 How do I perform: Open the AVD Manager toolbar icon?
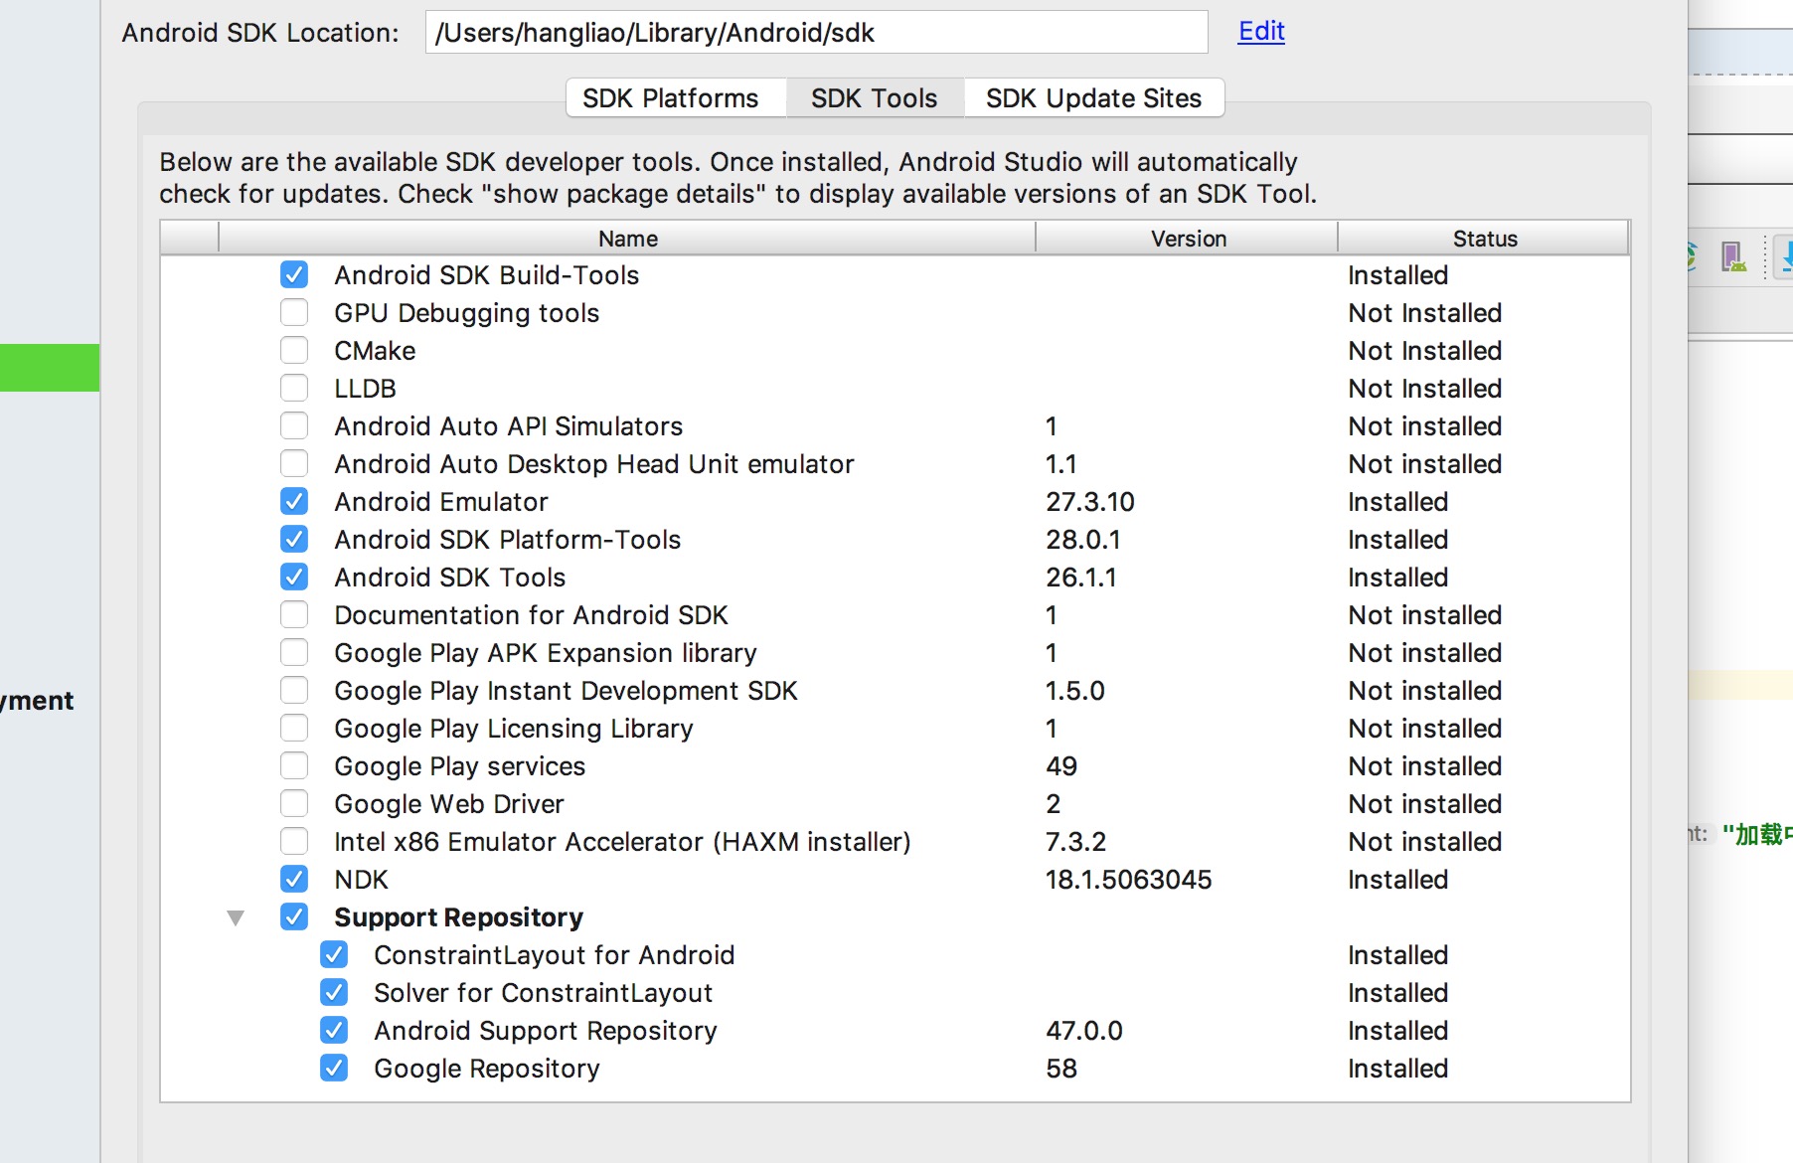click(1732, 256)
